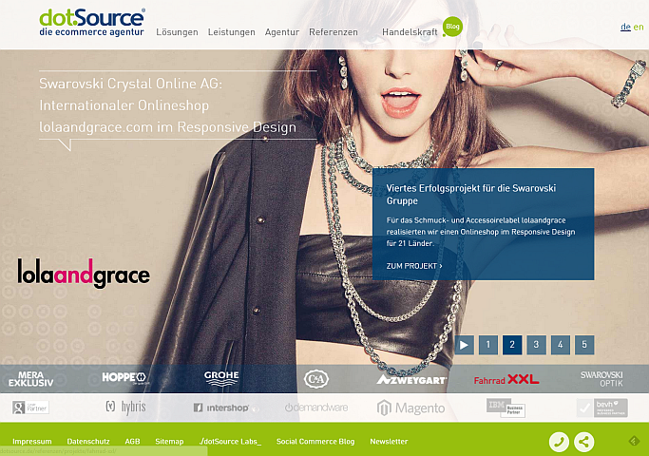This screenshot has height=456, width=649.
Task: Go to slide 1
Action: (488, 345)
